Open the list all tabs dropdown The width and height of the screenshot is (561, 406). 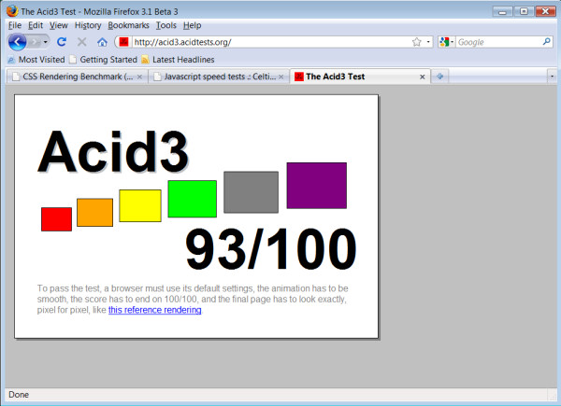552,76
